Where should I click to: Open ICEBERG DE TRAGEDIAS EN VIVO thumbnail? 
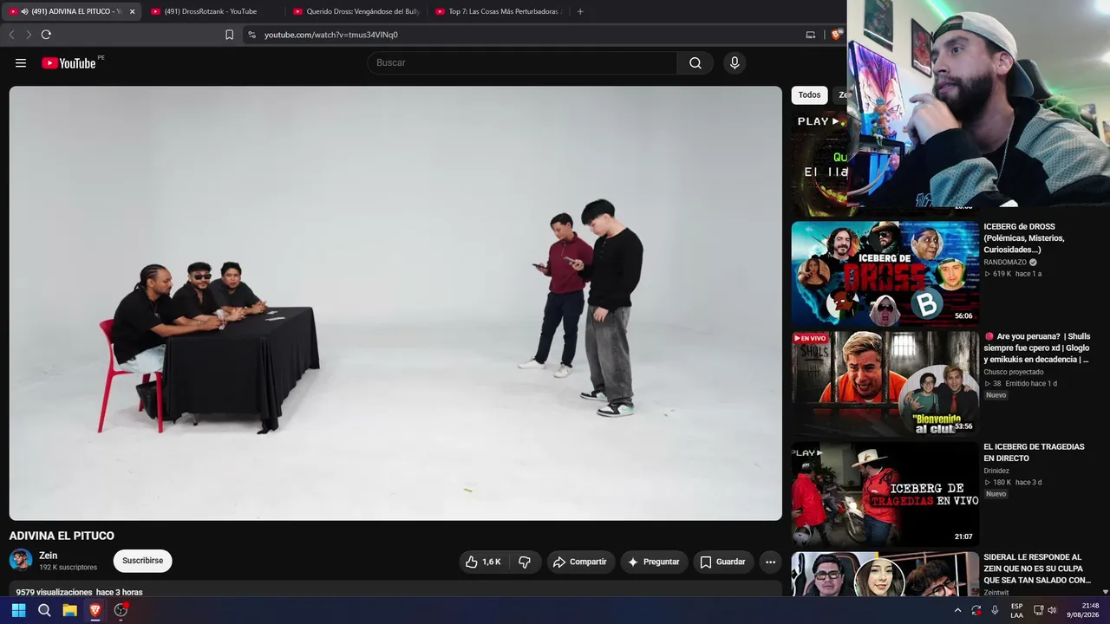tap(885, 494)
